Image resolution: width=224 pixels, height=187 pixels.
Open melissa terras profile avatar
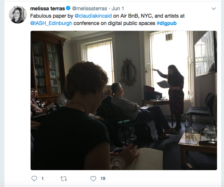click(18, 15)
